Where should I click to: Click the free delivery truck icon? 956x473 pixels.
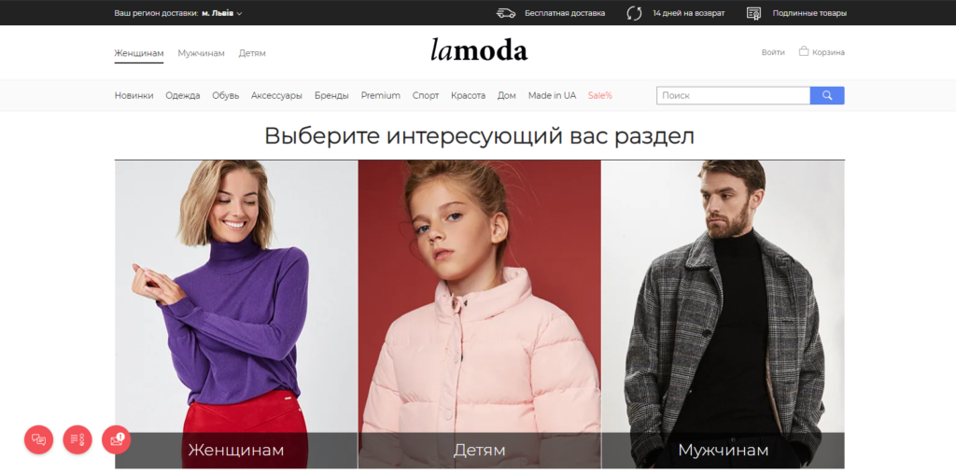coord(506,13)
